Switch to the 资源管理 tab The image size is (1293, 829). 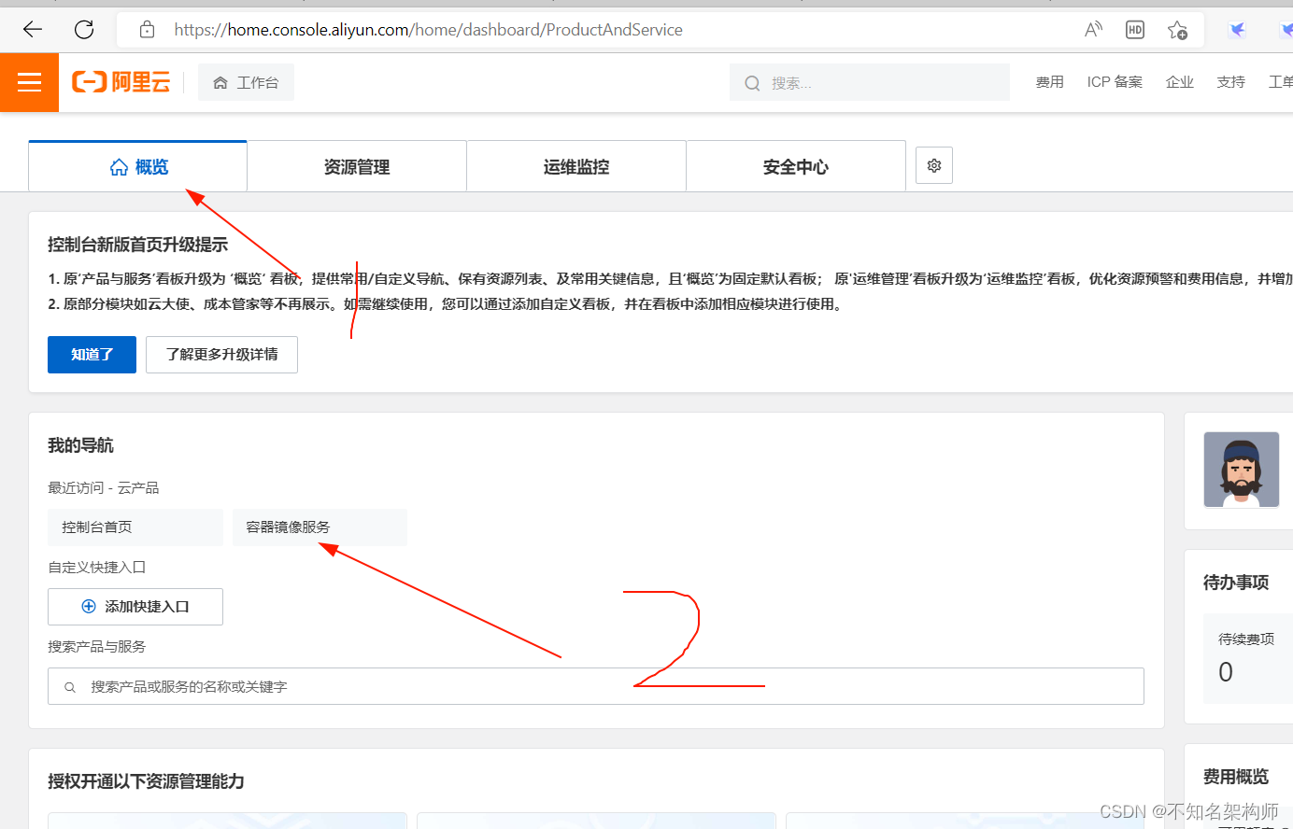pos(357,166)
